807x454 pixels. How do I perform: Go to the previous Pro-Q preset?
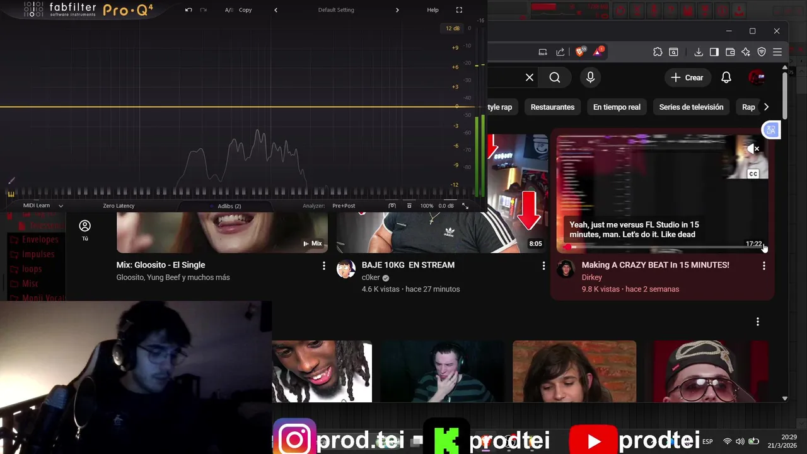click(x=276, y=10)
